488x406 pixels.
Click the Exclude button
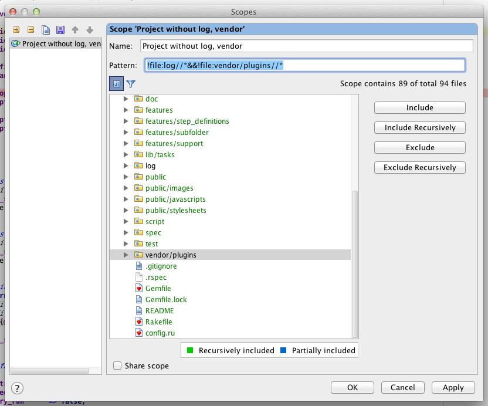[x=420, y=148]
